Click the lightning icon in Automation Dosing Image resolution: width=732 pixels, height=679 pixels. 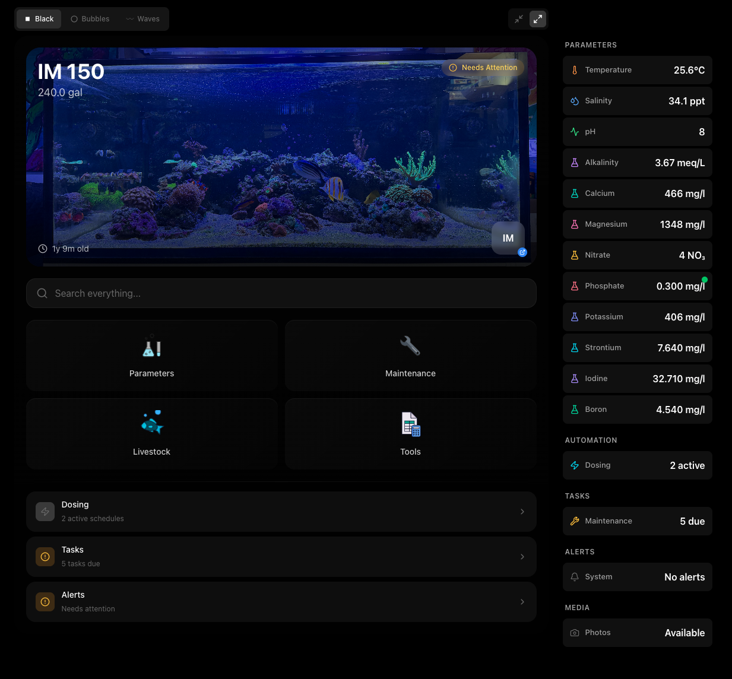(575, 465)
